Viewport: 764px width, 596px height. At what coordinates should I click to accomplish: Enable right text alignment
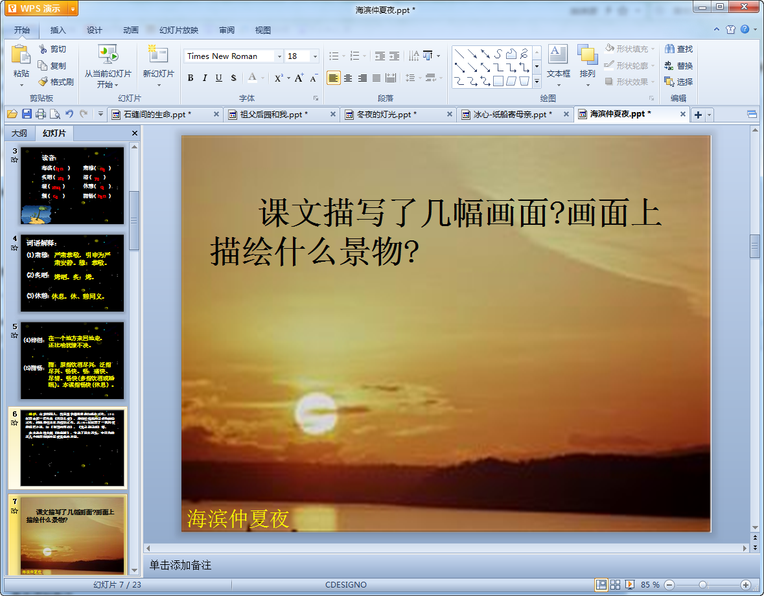(362, 78)
